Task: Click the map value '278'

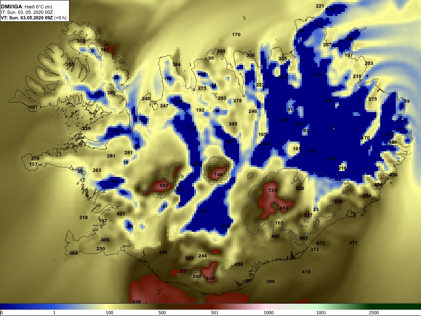Action: 237,101
